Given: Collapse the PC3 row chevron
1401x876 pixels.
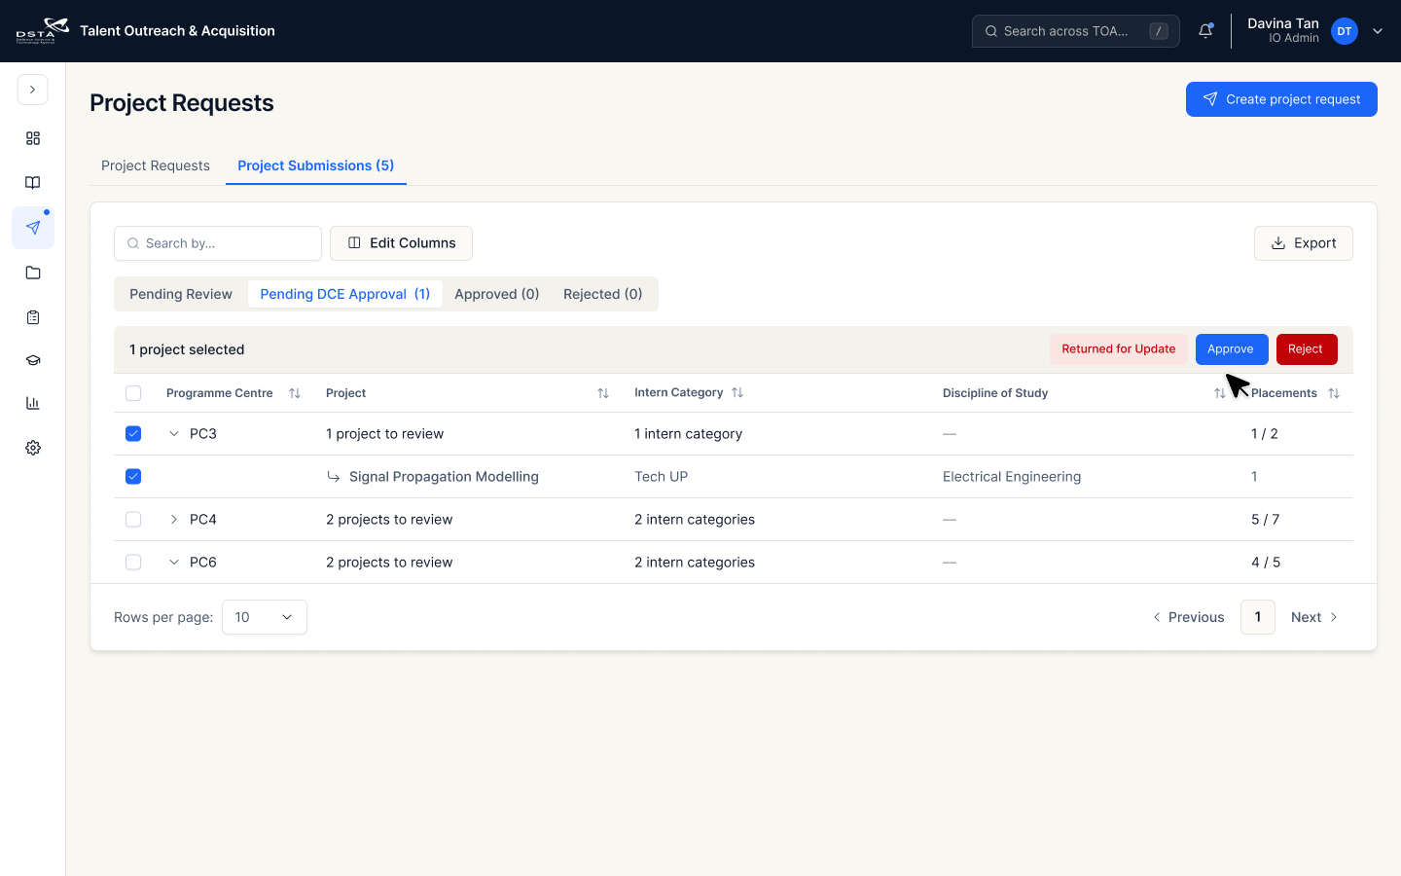Looking at the screenshot, I should tap(174, 434).
